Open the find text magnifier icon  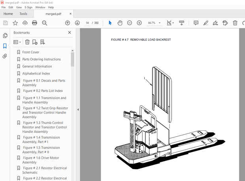coord(45,23)
